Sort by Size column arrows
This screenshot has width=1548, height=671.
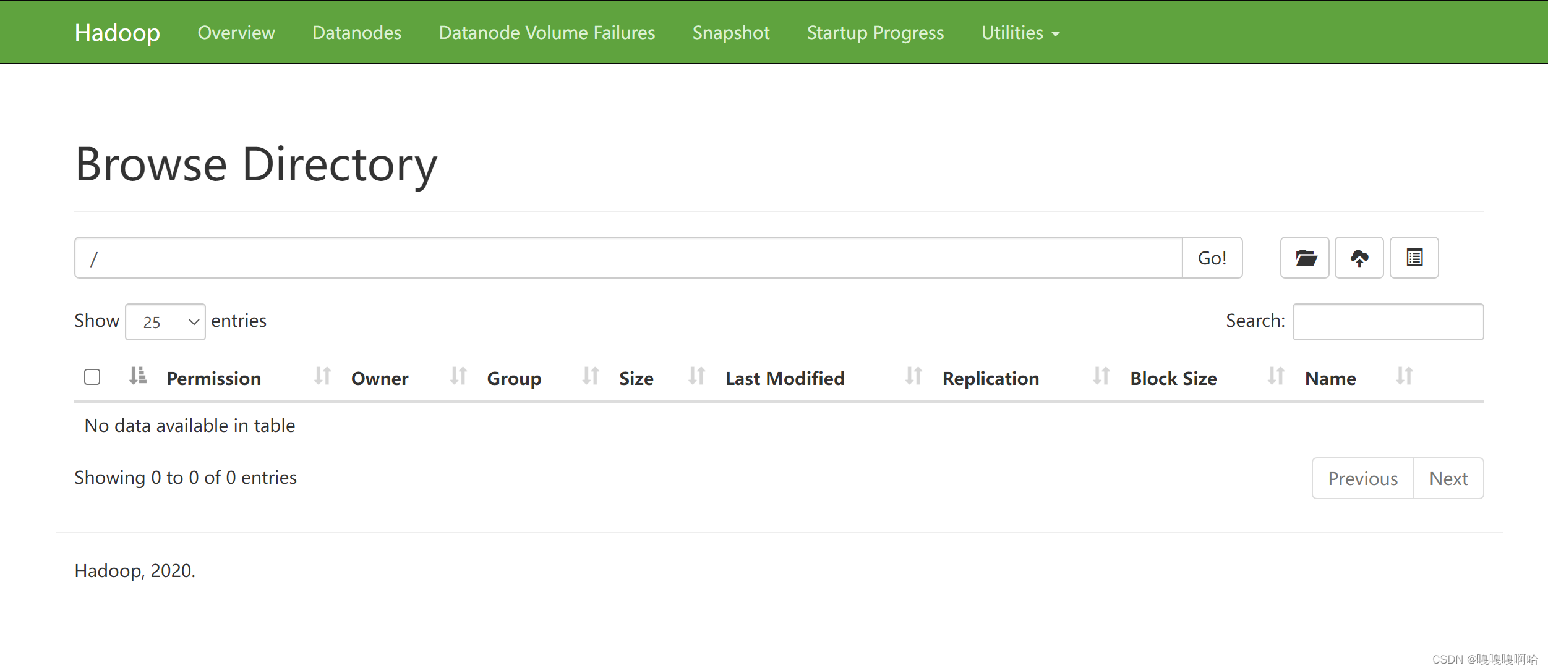696,376
